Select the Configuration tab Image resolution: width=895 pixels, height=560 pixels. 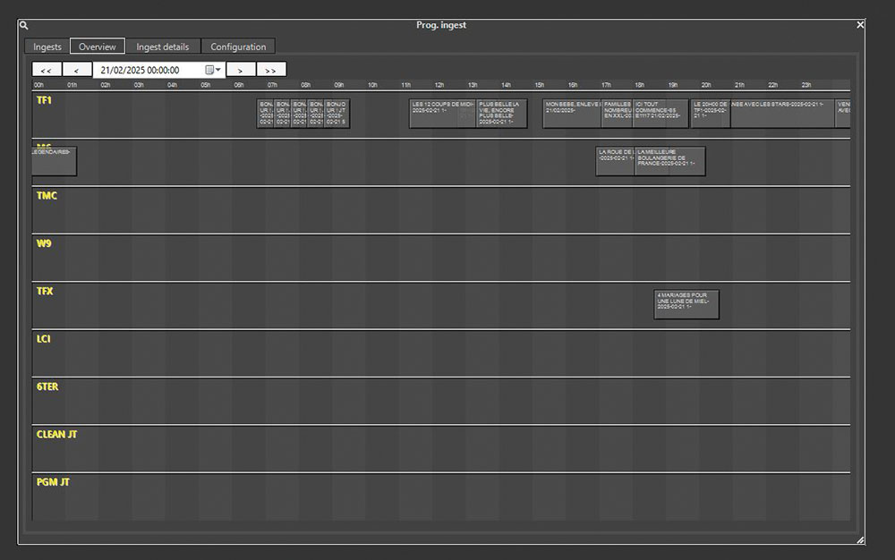tap(238, 47)
